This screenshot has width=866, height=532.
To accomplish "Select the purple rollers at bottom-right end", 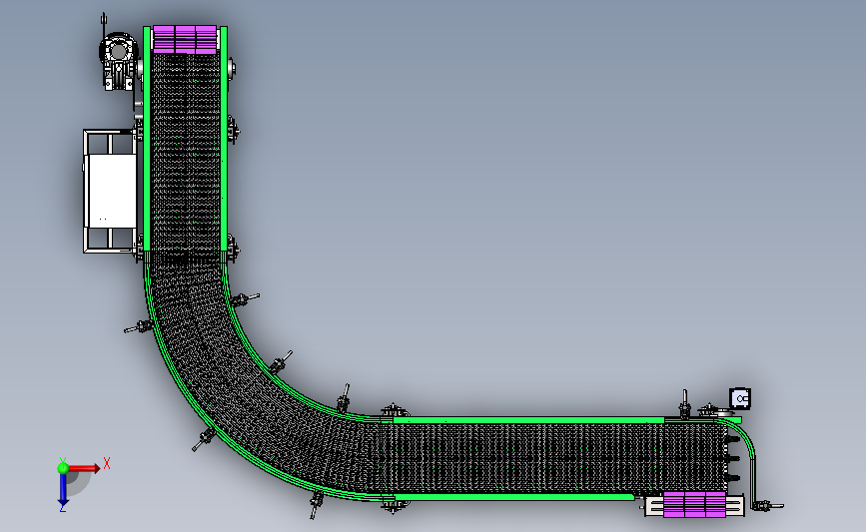I will [x=694, y=504].
